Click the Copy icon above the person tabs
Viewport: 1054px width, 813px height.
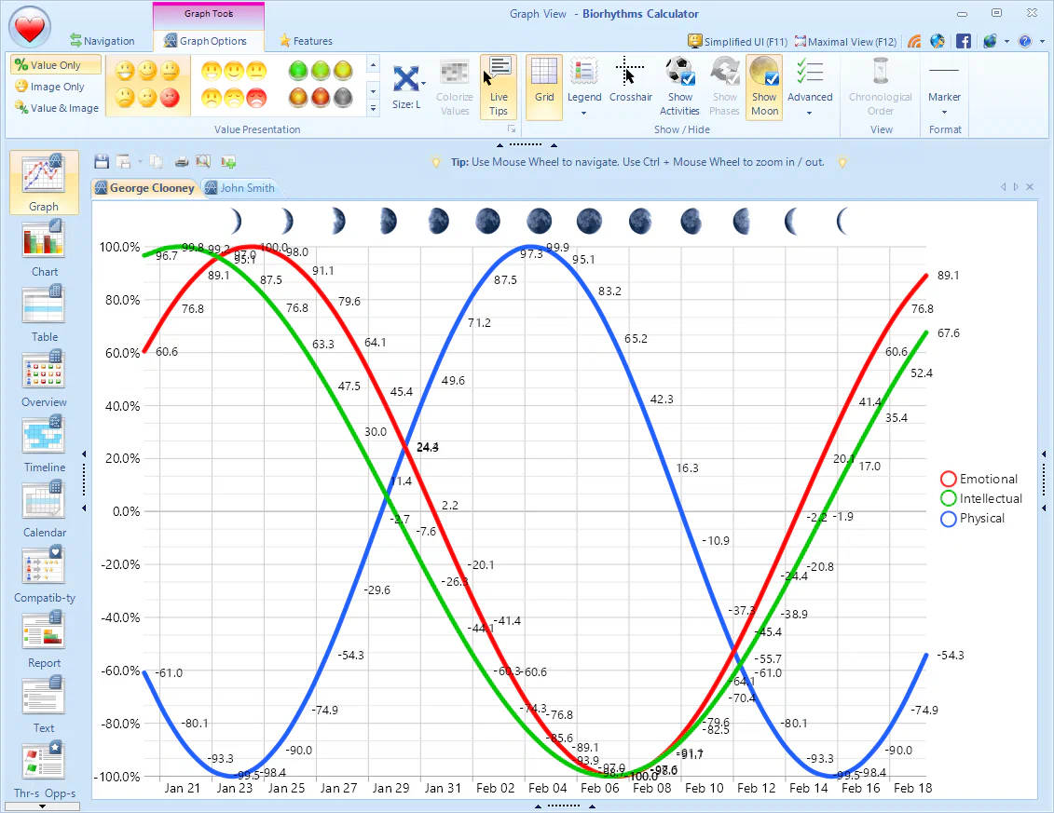(157, 161)
